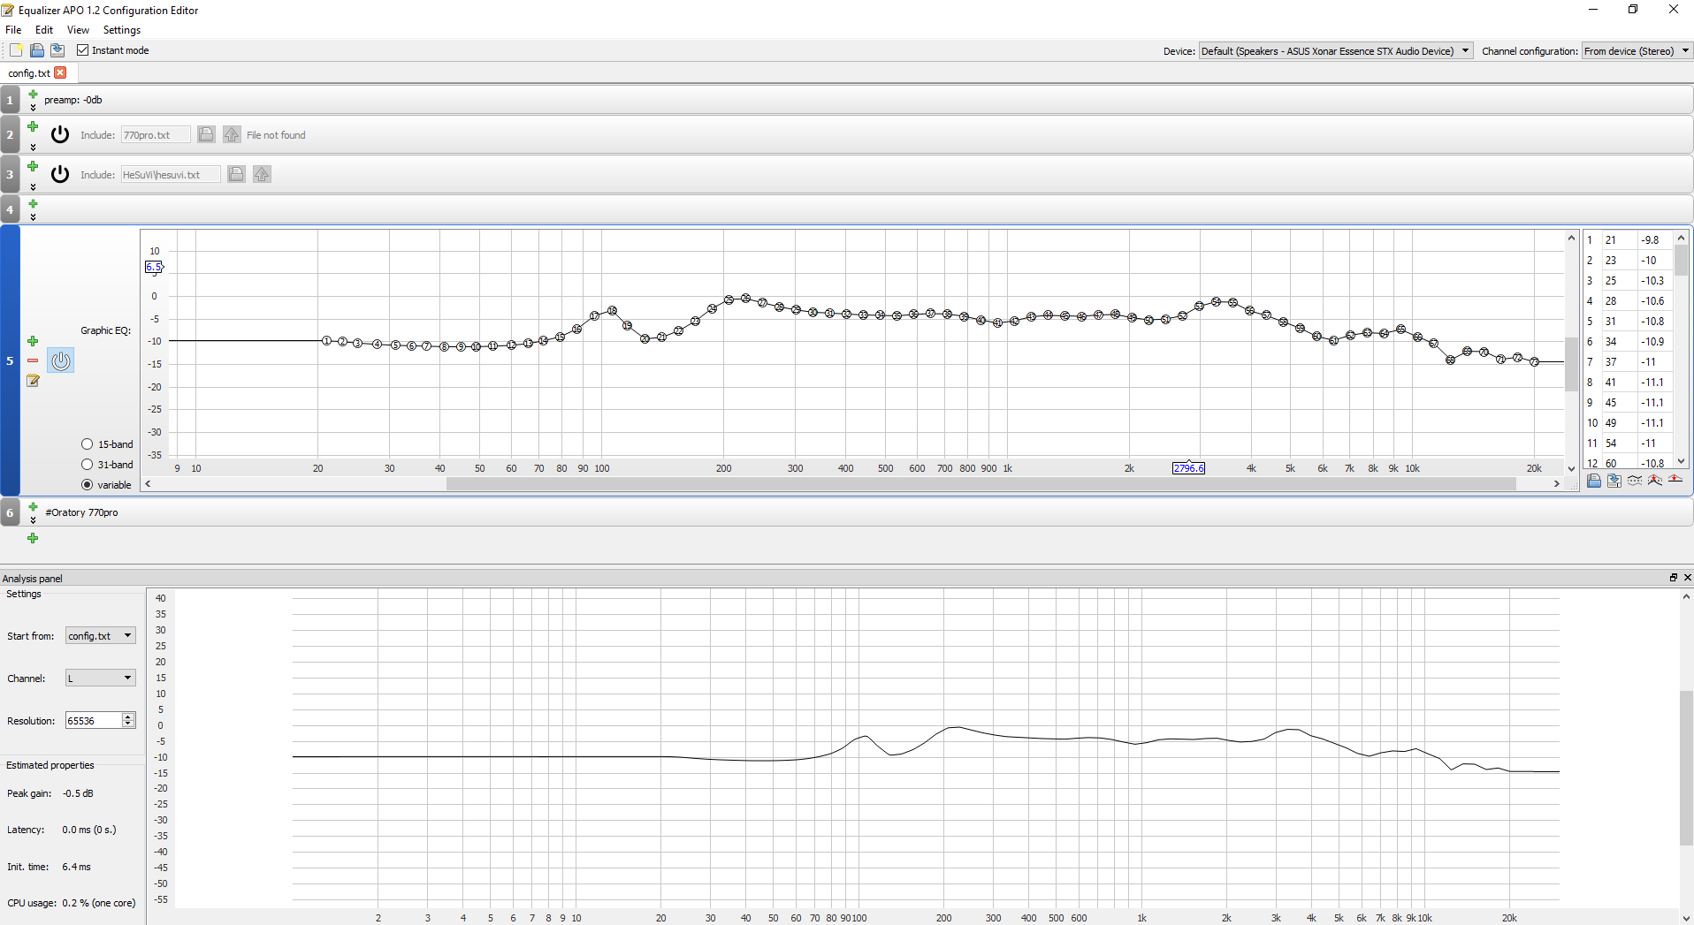This screenshot has height=925, width=1694.
Task: Open the Channel configuration dropdown
Action: [x=1636, y=51]
